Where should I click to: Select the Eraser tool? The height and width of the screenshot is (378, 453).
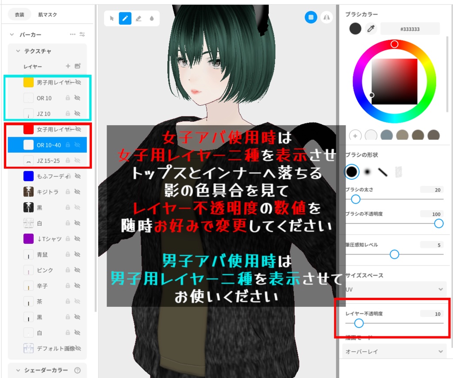coord(139,19)
